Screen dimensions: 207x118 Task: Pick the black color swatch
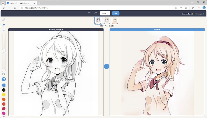(4, 90)
